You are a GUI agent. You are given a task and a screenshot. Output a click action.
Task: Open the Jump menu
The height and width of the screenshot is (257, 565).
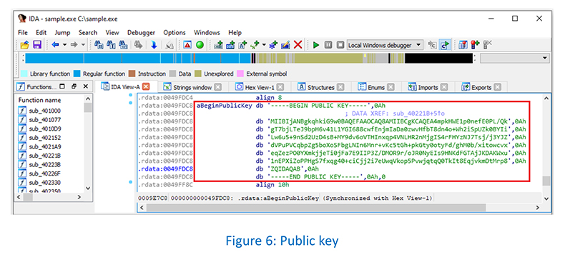(62, 32)
